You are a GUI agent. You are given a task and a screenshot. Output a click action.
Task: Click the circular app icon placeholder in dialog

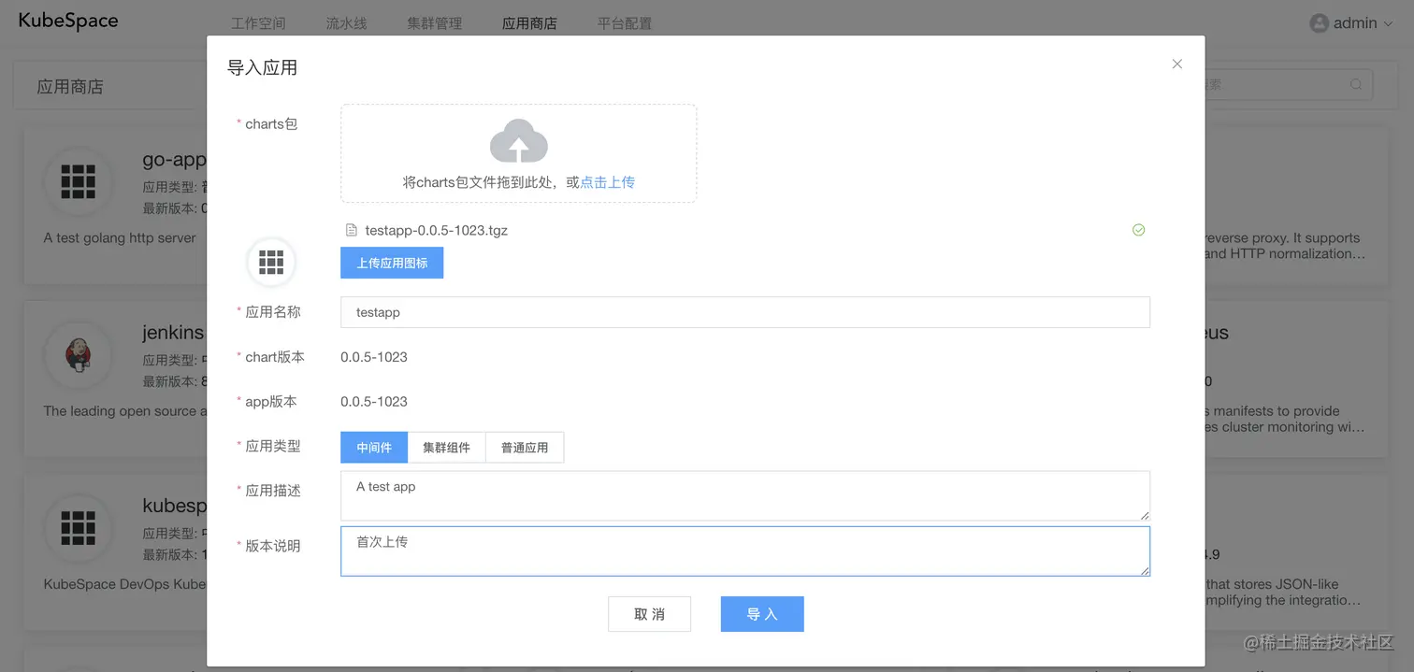click(x=270, y=263)
